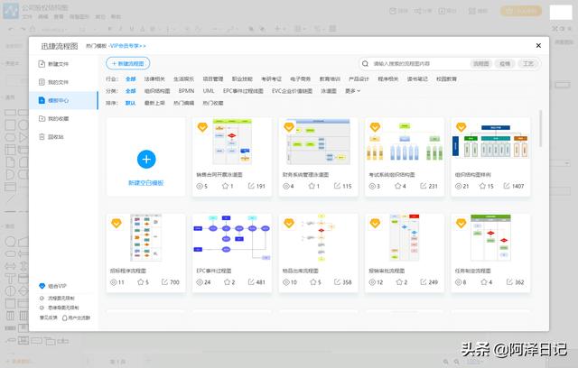Click edit icon beside 358 on 物品出库流程图
578x368 pixels.
(x=337, y=282)
